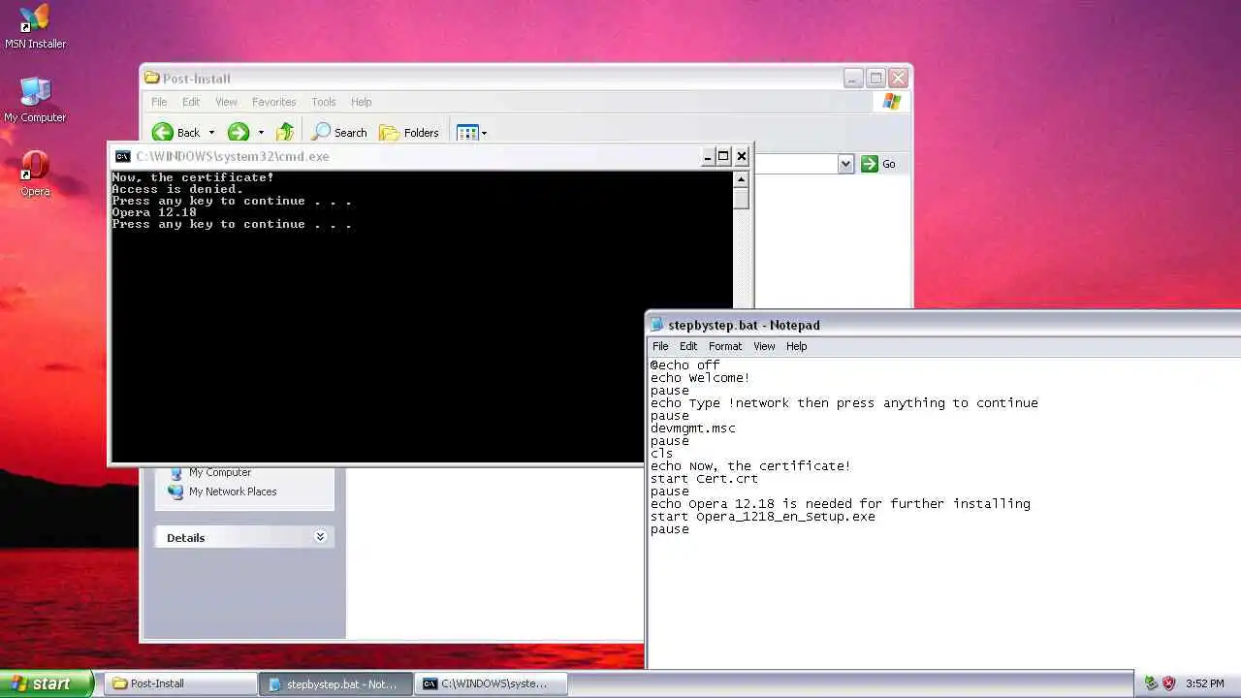Viewport: 1241px width, 698px height.
Task: Open the Forward history dropdown arrow
Action: tap(261, 133)
